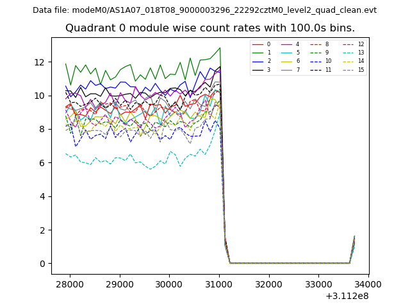Click the 31000 tick label on x-axis

tap(219, 284)
